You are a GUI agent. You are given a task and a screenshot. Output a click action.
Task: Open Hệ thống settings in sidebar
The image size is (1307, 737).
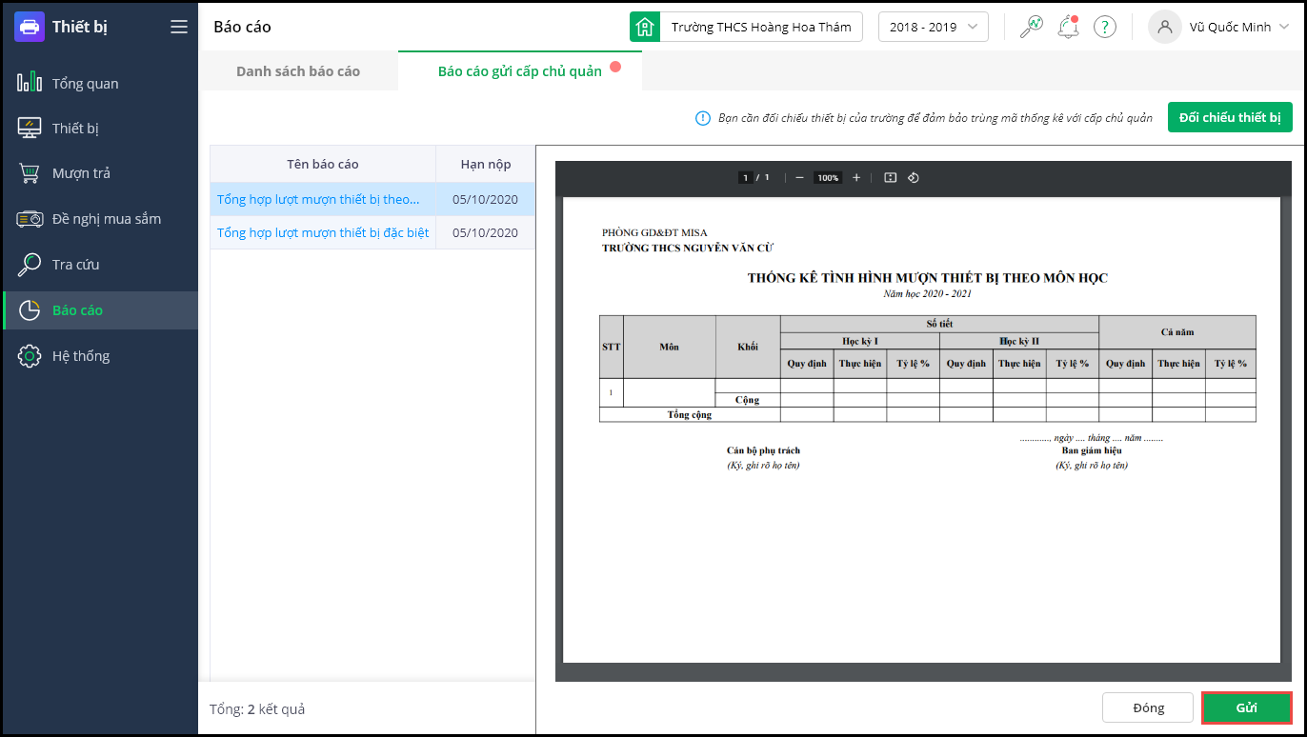coord(81,356)
